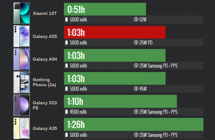
Task: Click the Galaxy A55 name label
Action: [45, 36]
